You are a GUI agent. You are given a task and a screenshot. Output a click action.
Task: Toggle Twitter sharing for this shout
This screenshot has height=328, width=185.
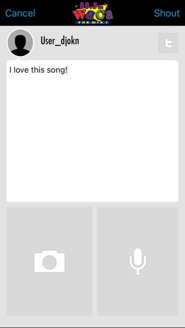pos(168,43)
